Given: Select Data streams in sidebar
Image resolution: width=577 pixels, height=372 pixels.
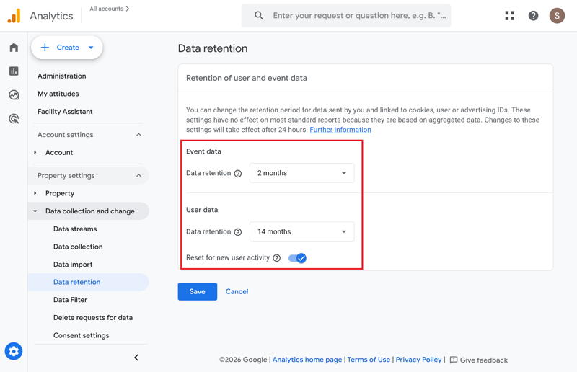Looking at the screenshot, I should (x=75, y=229).
